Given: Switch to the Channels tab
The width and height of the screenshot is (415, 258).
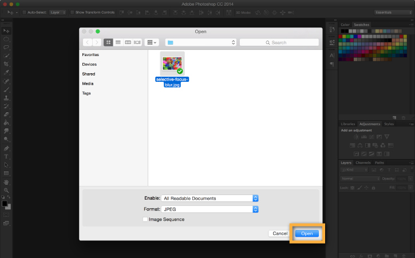Looking at the screenshot, I should click(363, 162).
